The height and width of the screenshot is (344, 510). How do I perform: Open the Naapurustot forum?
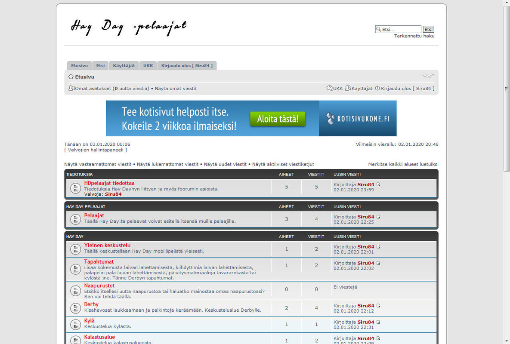click(99, 286)
